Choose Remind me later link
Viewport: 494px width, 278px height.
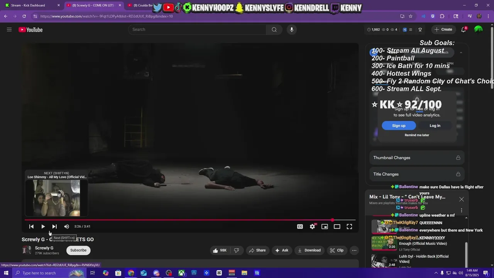click(417, 135)
